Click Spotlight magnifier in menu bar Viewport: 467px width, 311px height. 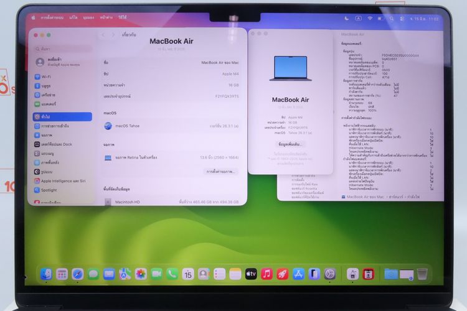point(392,19)
